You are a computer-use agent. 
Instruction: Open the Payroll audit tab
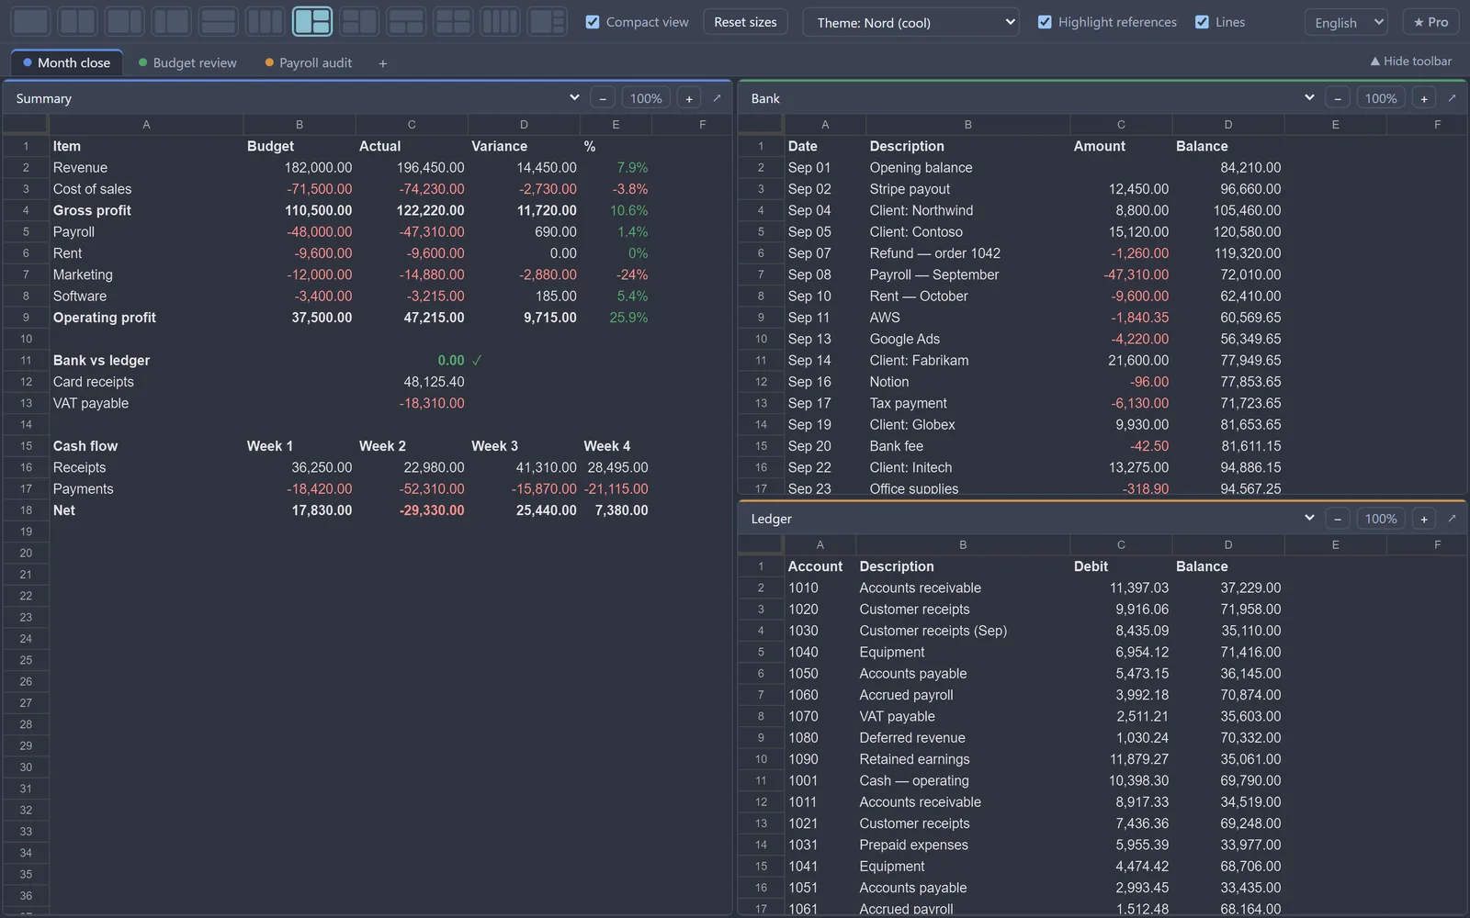pyautogui.click(x=309, y=62)
